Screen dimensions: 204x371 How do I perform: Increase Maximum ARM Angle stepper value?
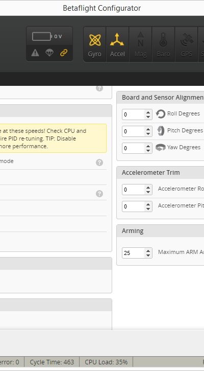(x=148, y=251)
